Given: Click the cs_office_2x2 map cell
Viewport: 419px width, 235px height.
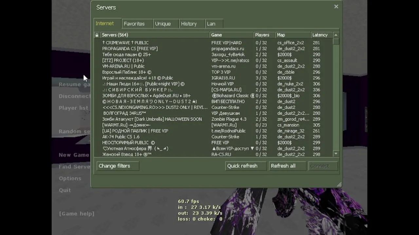Looking at the screenshot, I should coord(291,43).
